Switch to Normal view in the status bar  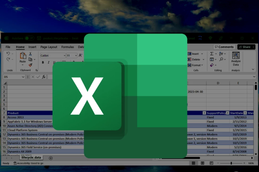[x=193, y=163]
